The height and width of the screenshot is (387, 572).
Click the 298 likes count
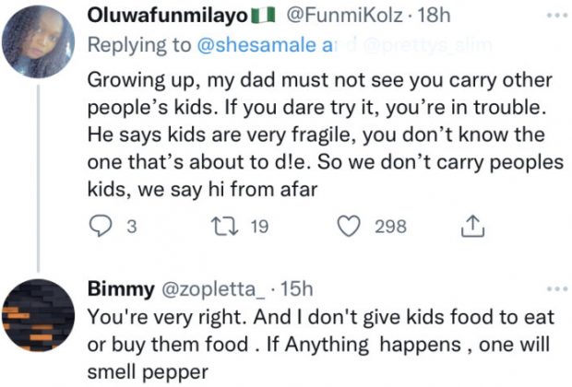pos(390,227)
